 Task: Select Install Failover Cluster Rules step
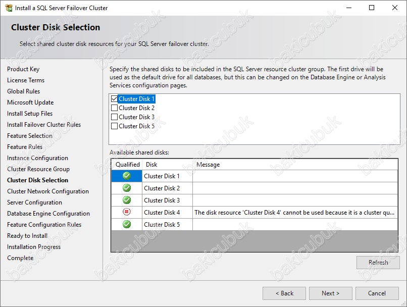(x=44, y=125)
